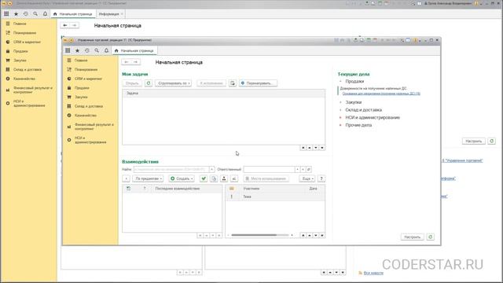Click the Найти search input field
The width and height of the screenshot is (503, 283).
pyautogui.click(x=171, y=169)
